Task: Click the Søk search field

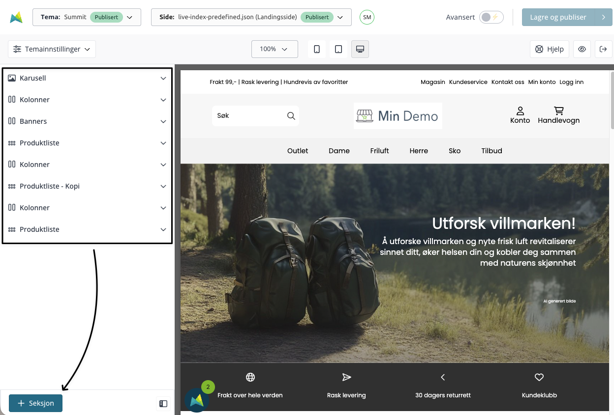Action: tap(248, 116)
